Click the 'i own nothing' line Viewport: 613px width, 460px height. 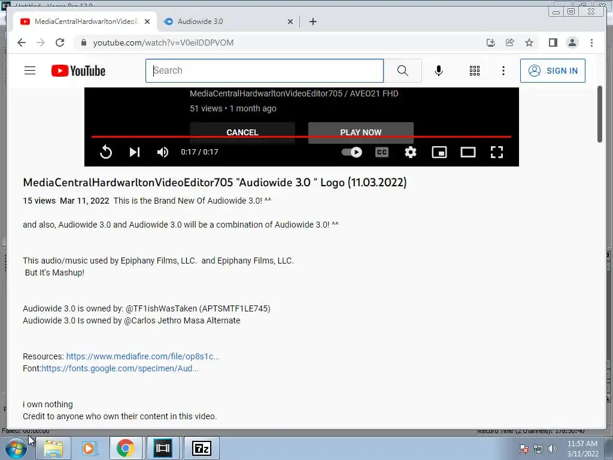pyautogui.click(x=48, y=404)
